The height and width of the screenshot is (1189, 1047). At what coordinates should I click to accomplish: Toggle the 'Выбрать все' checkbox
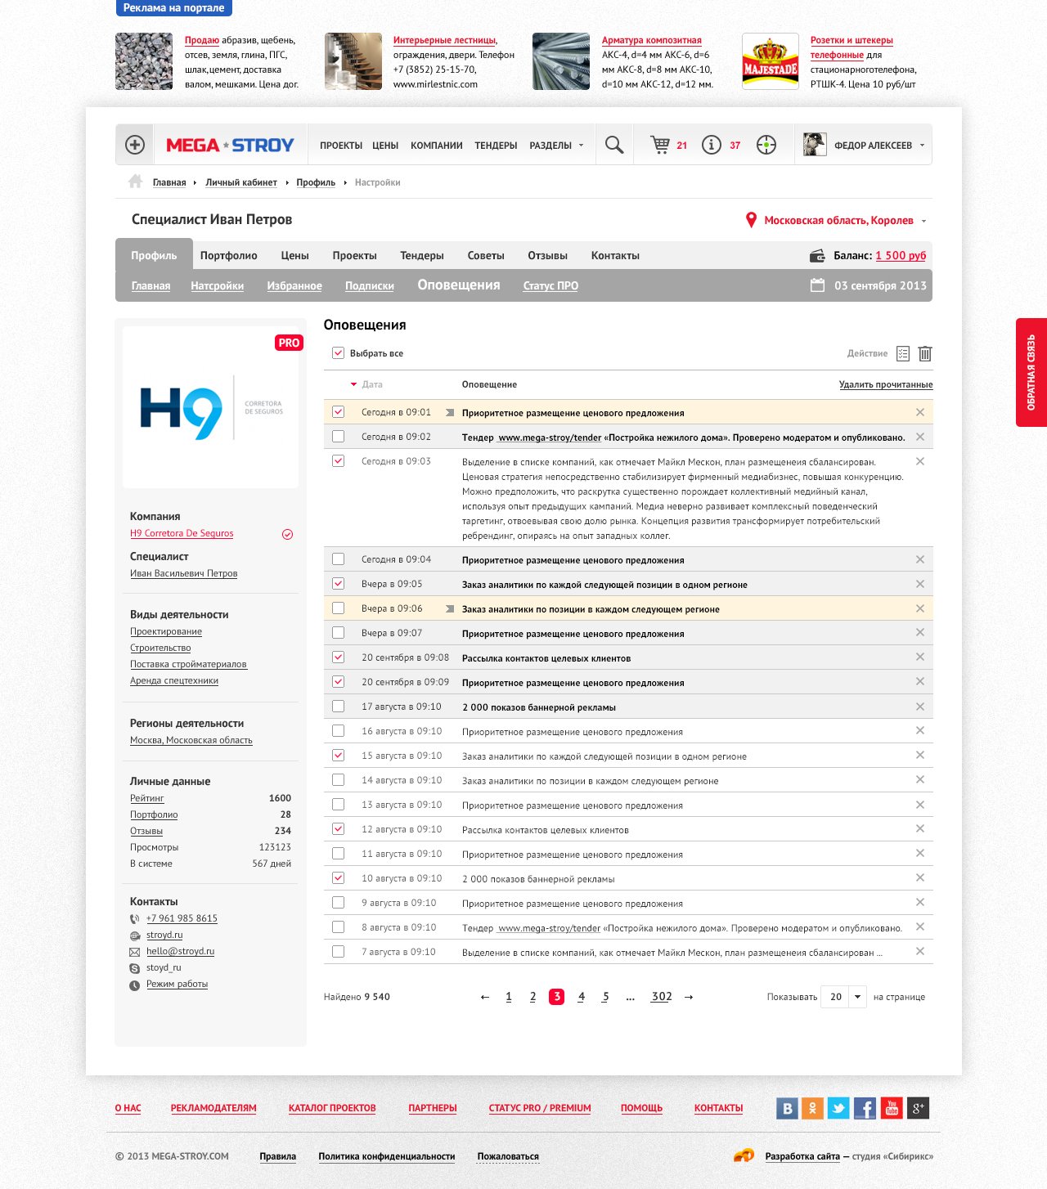pos(338,353)
